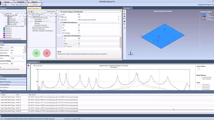This screenshot has width=214, height=120.
Task: Uncheck UPCX under Enabled SSI Estimators
Action: tap(79, 30)
